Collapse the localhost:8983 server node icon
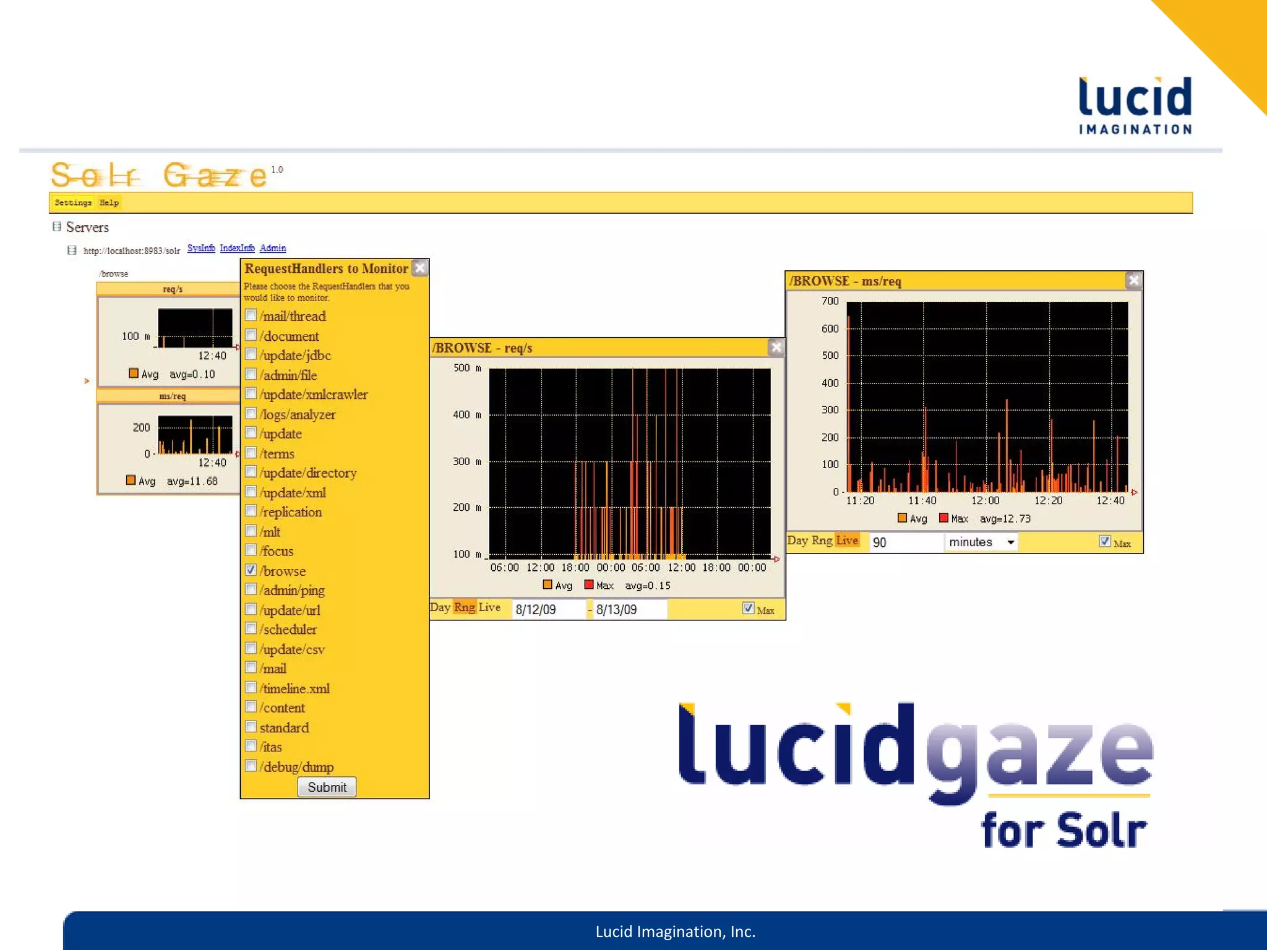Screen dimensions: 1267x950 click(72, 250)
